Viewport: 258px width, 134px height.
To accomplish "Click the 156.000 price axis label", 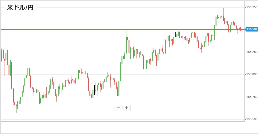I will pos(252,74).
